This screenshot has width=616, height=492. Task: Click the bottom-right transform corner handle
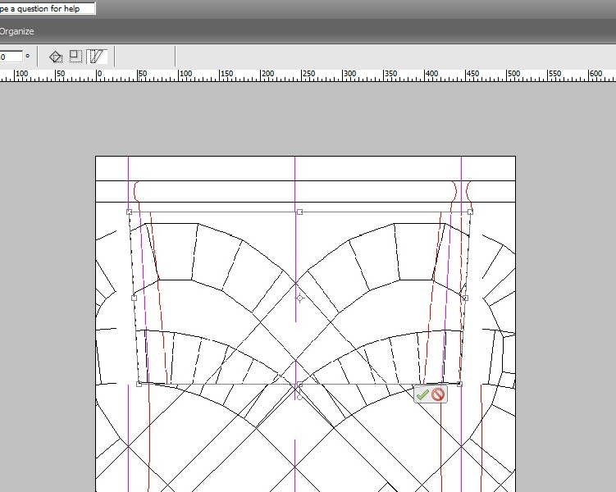(459, 384)
